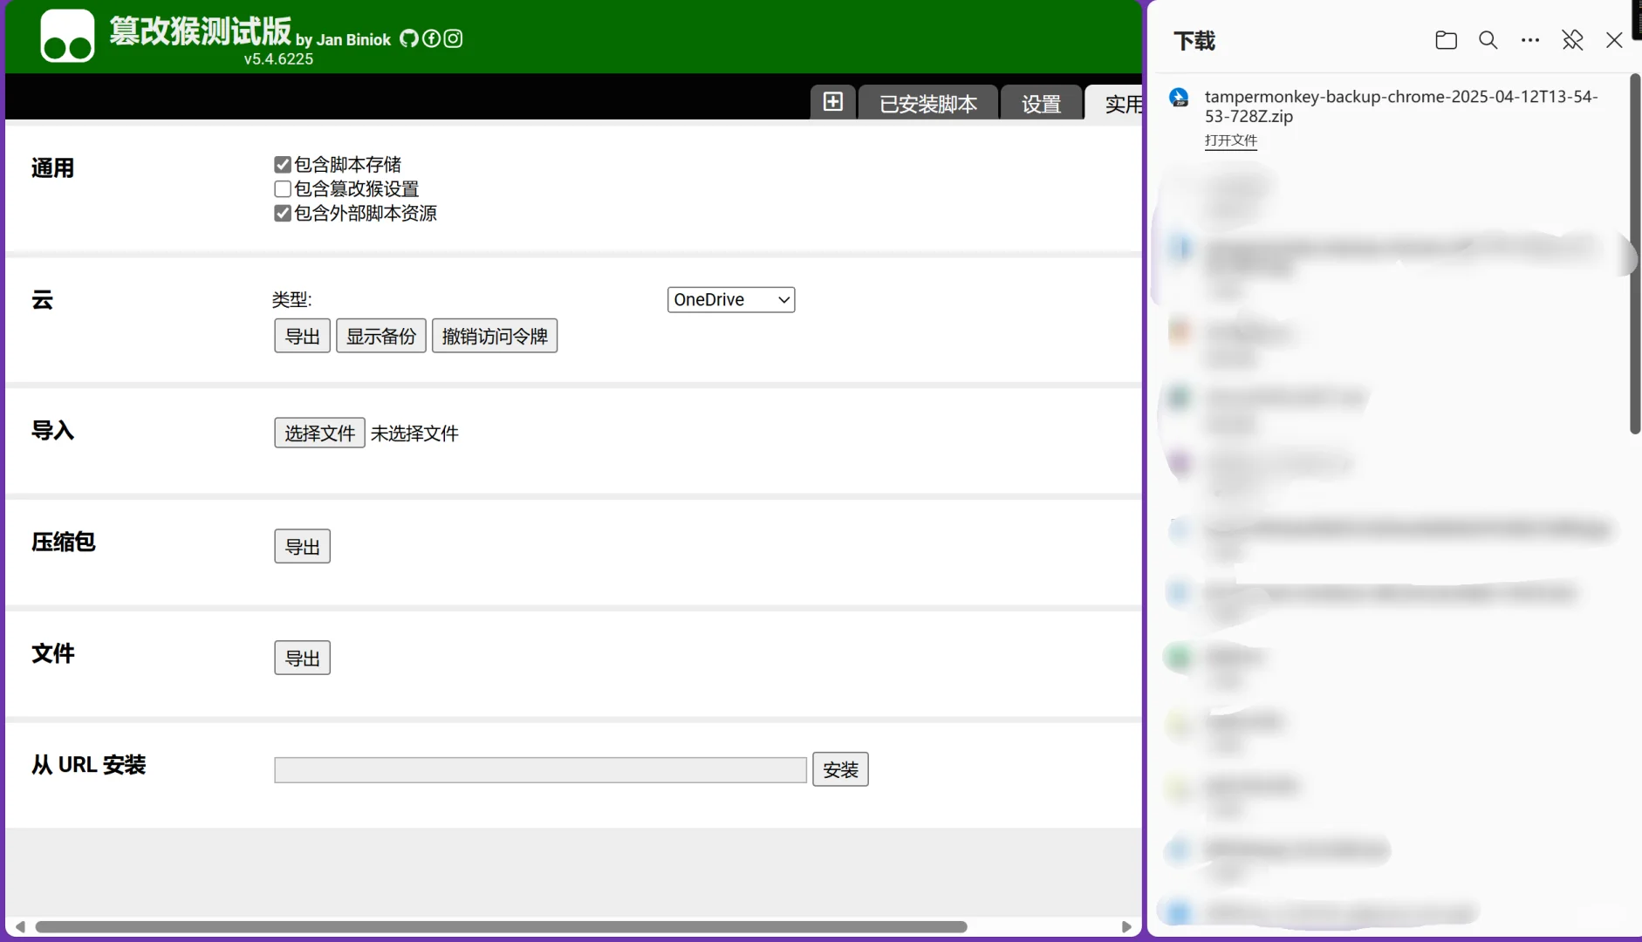This screenshot has height=942, width=1642.
Task: Add a new script with the plus tab
Action: pos(833,102)
